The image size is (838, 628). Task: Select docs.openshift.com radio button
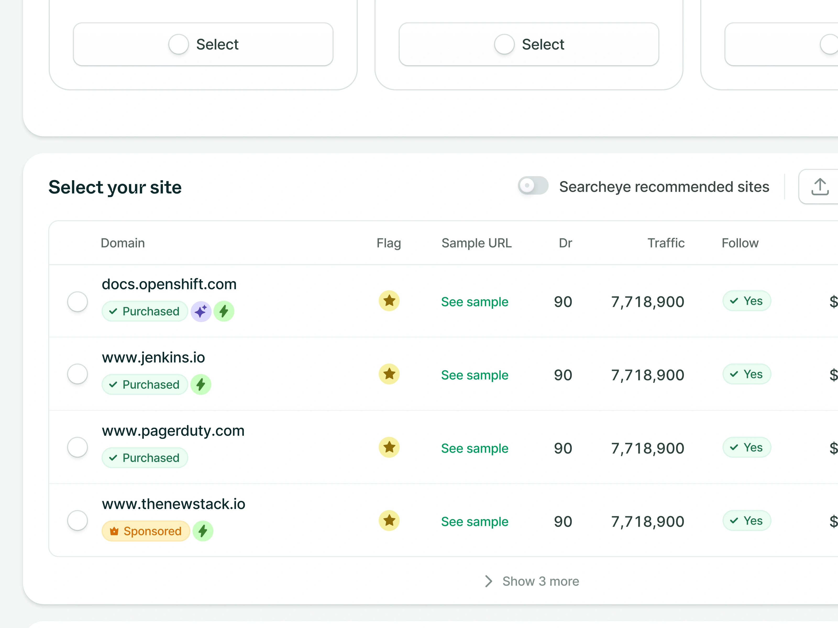tap(78, 302)
